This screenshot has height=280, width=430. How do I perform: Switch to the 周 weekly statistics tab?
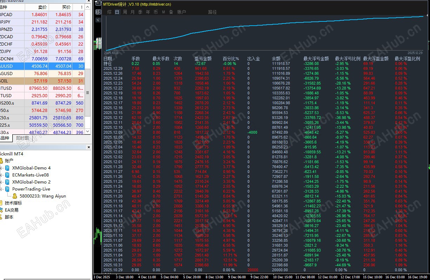(125, 12)
